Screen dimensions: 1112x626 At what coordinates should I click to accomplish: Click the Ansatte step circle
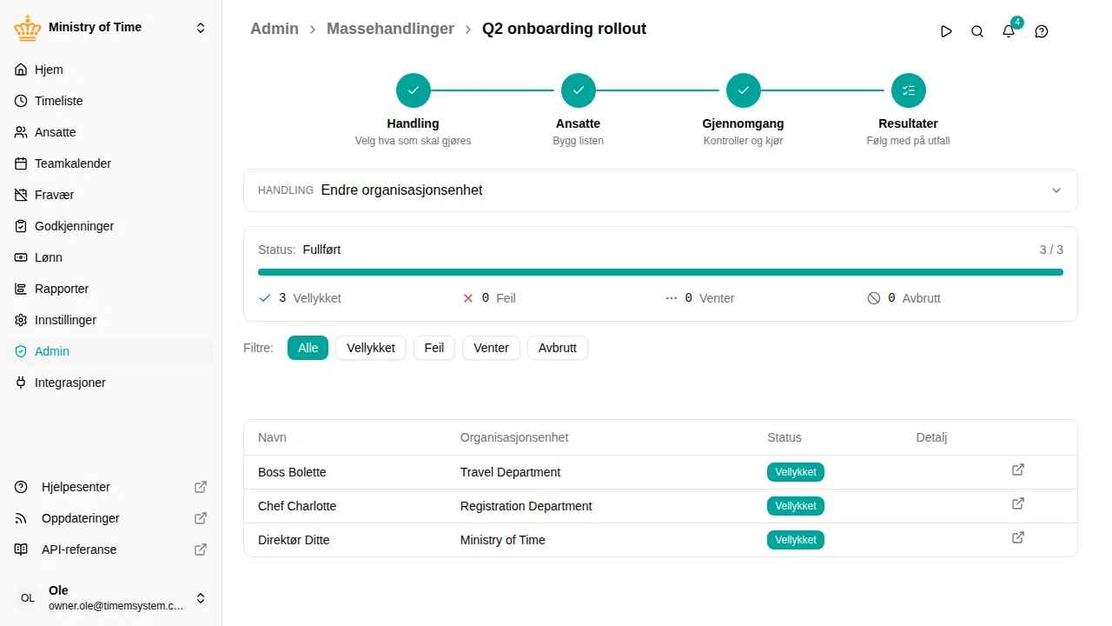pos(579,90)
